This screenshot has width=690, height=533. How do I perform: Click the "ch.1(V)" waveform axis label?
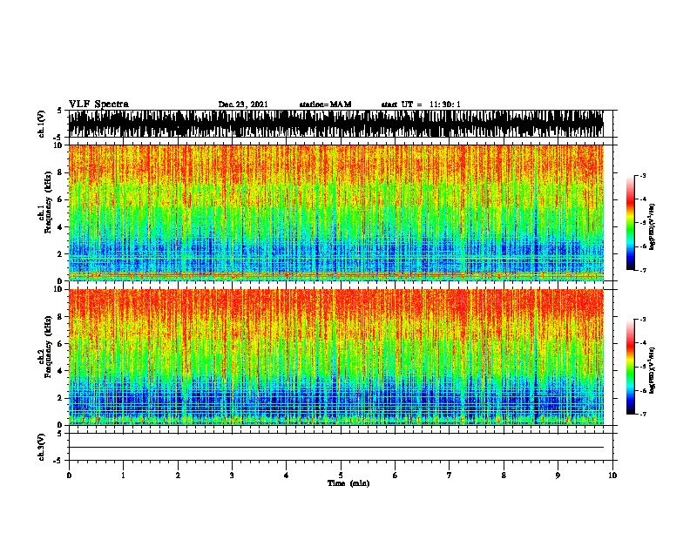[42, 124]
